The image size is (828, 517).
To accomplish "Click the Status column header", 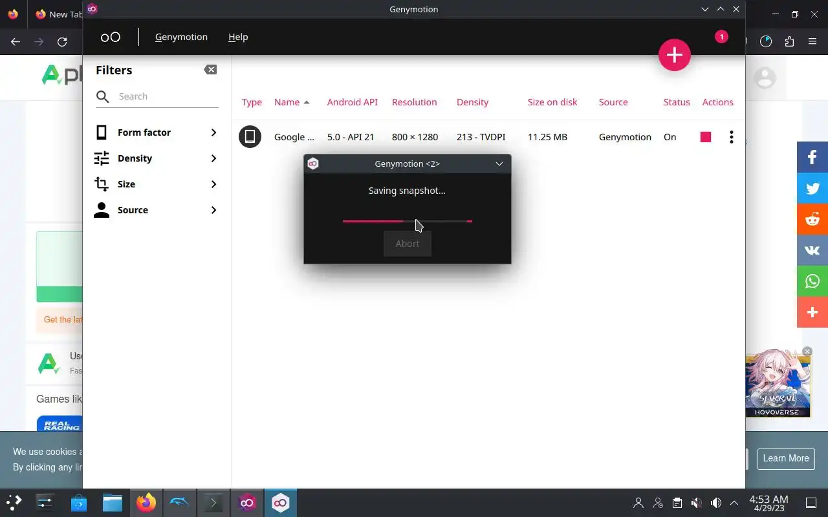I will 677,102.
